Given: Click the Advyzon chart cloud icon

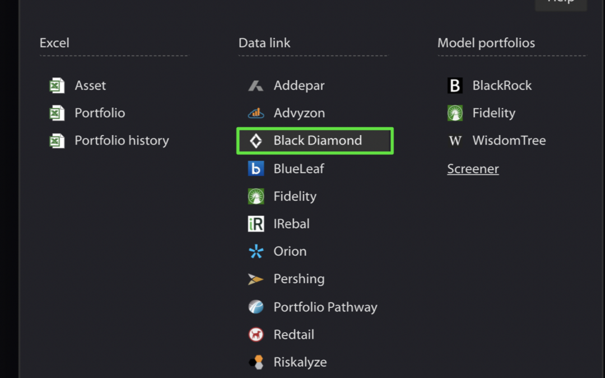Looking at the screenshot, I should [x=256, y=113].
